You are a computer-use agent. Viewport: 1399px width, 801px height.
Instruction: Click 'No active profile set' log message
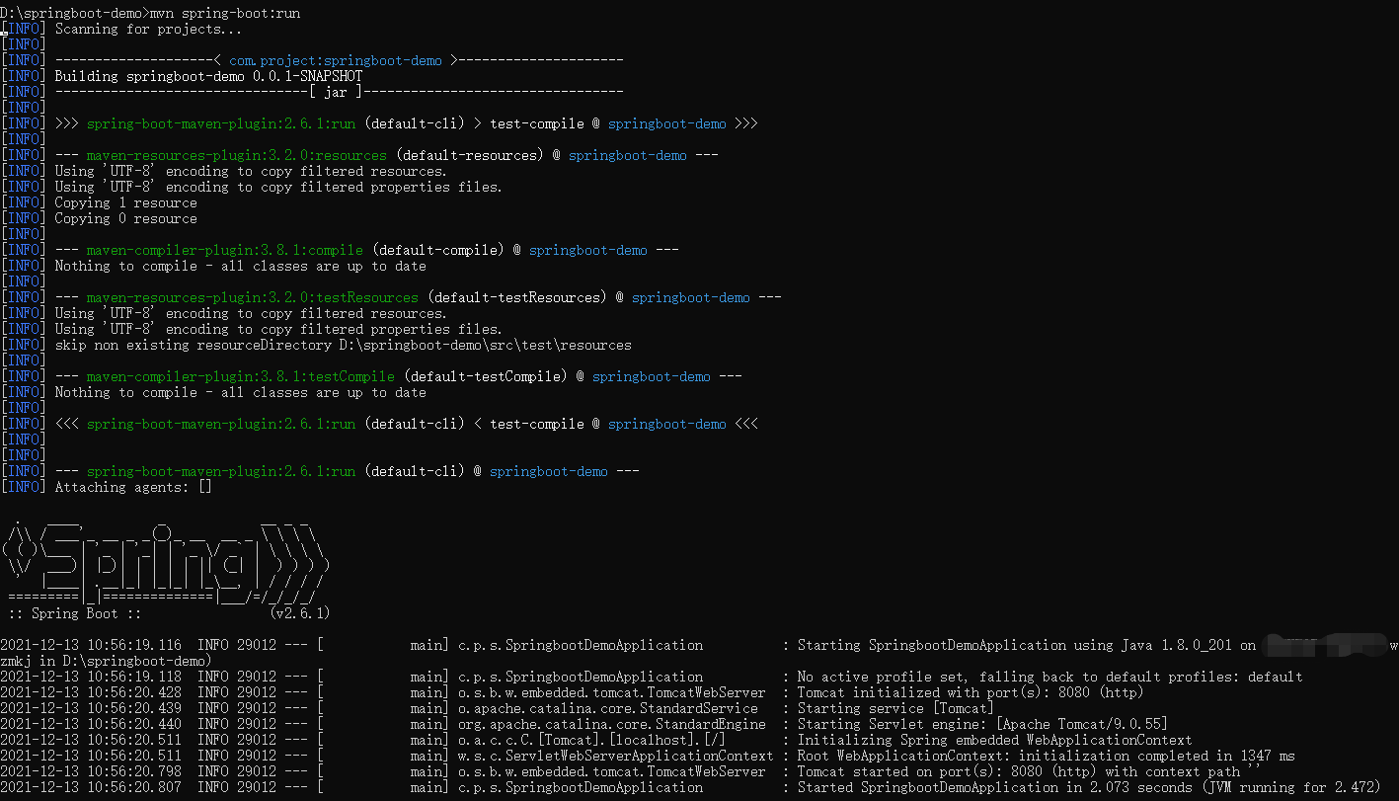tap(1050, 677)
